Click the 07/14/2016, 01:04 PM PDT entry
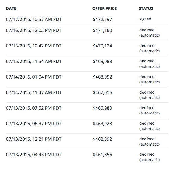171x173 pixels. [34, 77]
